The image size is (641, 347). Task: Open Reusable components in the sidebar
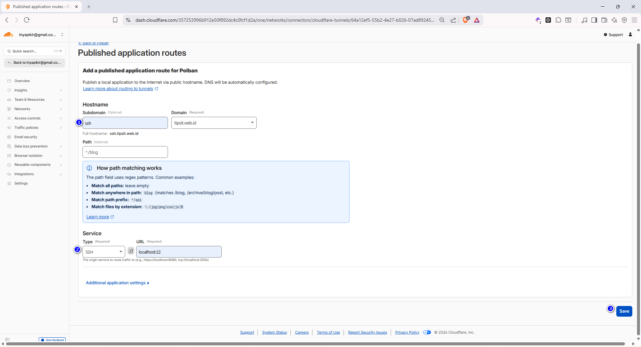(32, 165)
